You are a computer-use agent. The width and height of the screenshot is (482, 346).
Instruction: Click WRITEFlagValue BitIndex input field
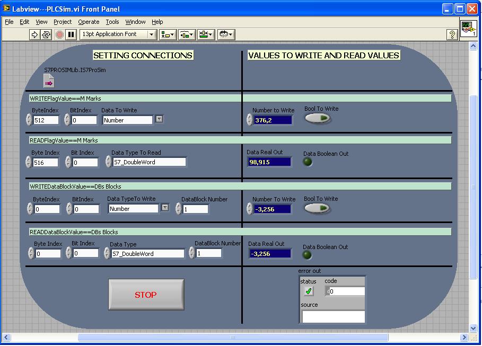coord(84,120)
